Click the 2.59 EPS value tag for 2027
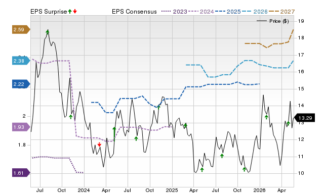Screen dimensions: 324x193 click(21, 29)
